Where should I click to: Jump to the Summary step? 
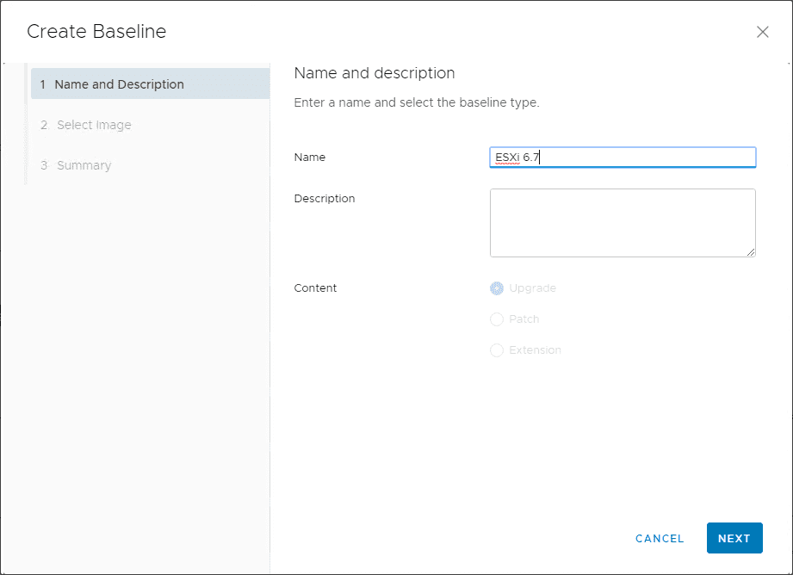pos(84,165)
